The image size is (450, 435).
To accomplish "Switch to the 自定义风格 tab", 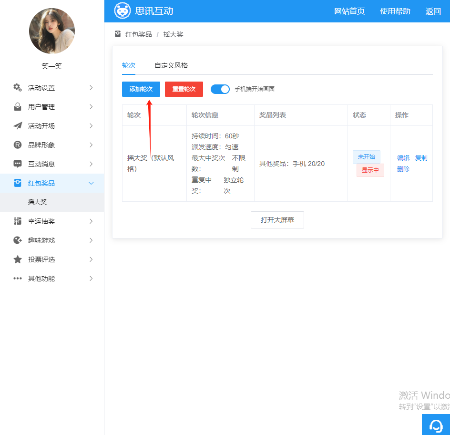I will (171, 65).
